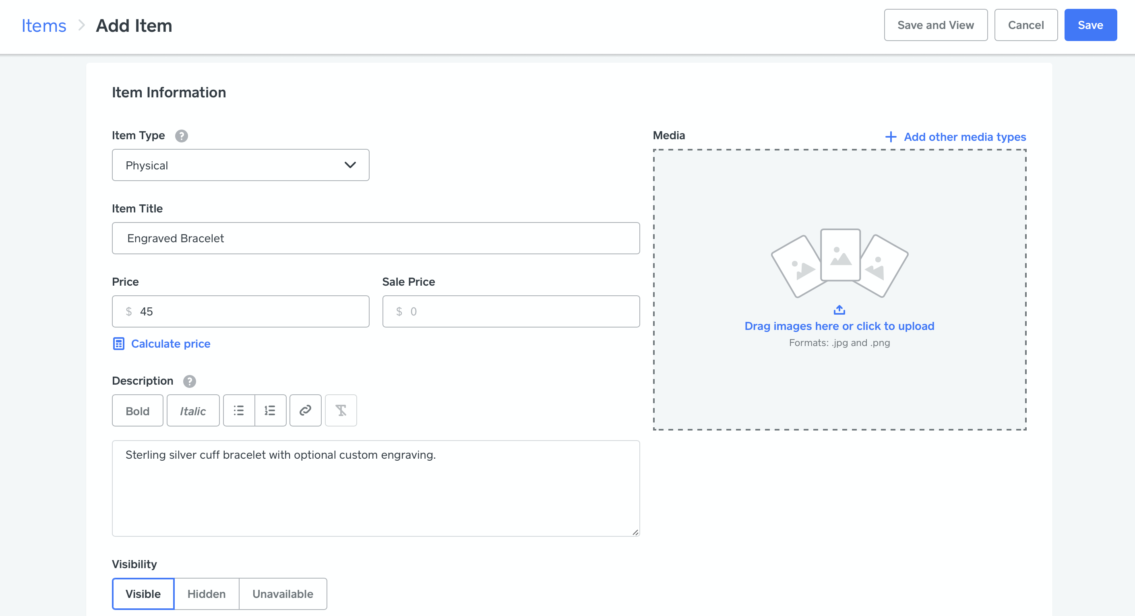
Task: Click Drag images here or click to upload
Action: [x=839, y=326]
